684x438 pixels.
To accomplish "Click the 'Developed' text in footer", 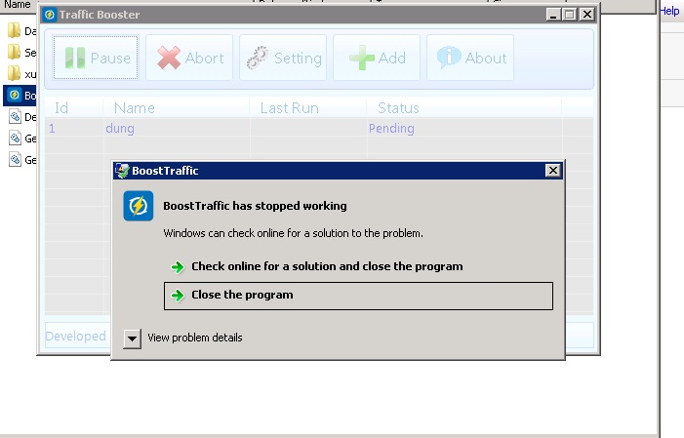I will 75,337.
